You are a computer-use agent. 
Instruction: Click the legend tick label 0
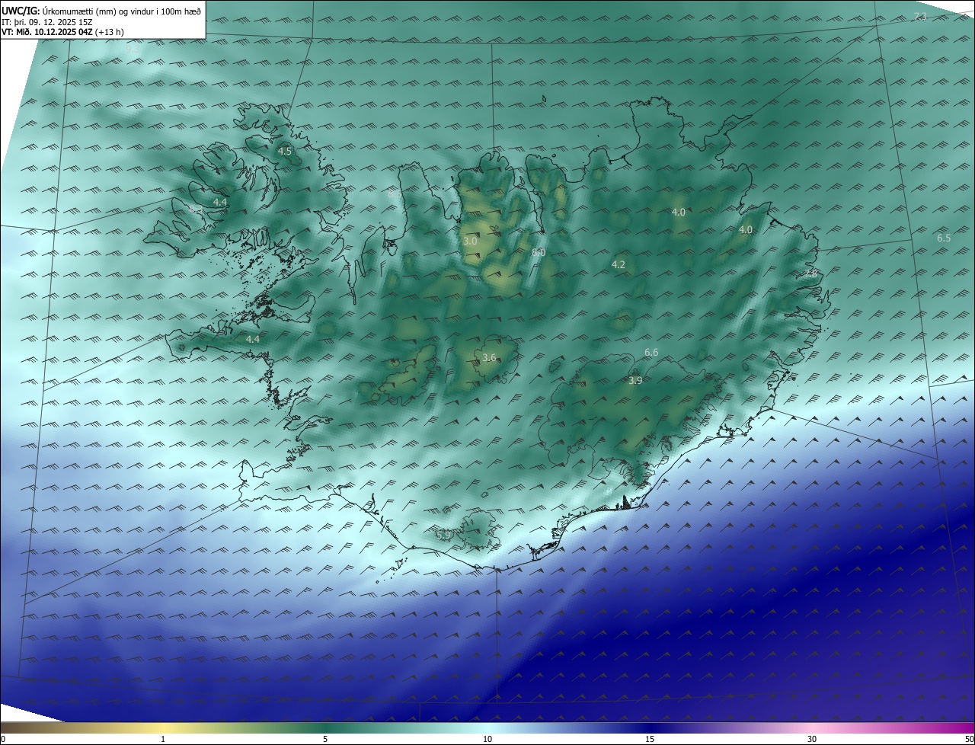click(3, 739)
